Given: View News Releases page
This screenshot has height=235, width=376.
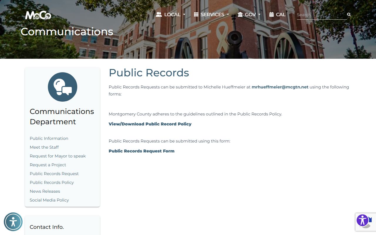Looking at the screenshot, I should coord(45,191).
